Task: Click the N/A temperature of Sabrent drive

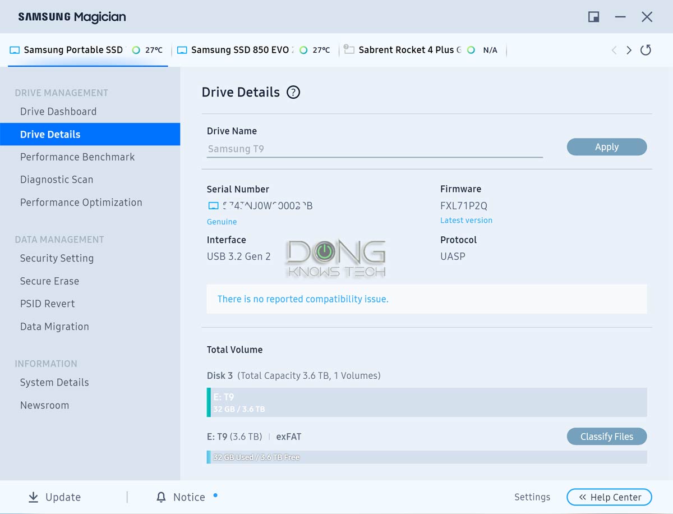Action: pos(490,50)
